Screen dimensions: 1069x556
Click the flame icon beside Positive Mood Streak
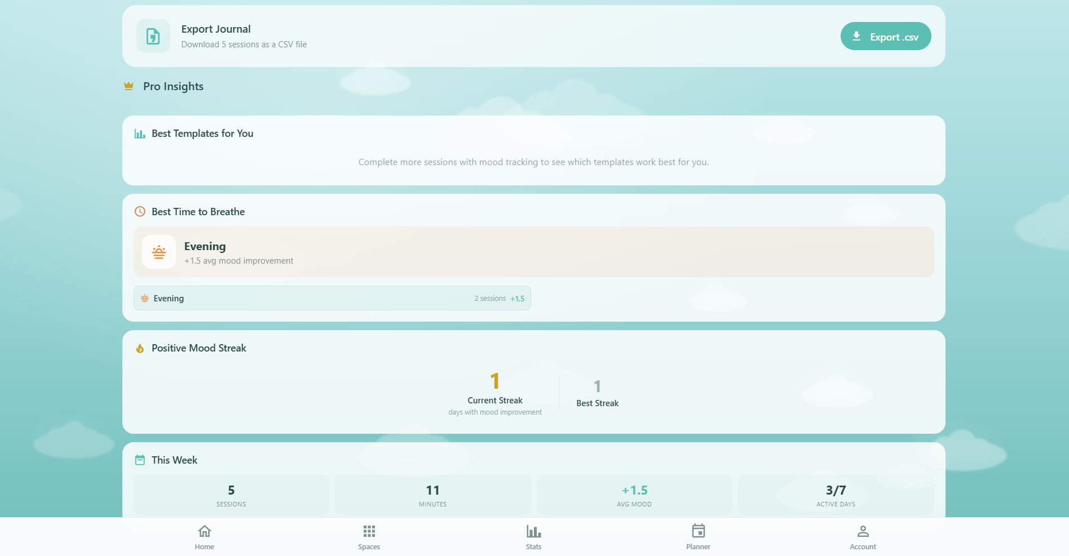click(139, 348)
